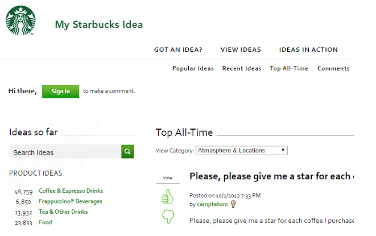Viewport: 376px width, 236px height.
Task: Open the Got an Idea? menu
Action: [x=178, y=49]
